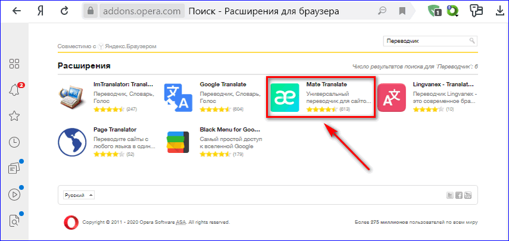Click the Lingvanex star rating (10)
The image size is (509, 241).
429,109
